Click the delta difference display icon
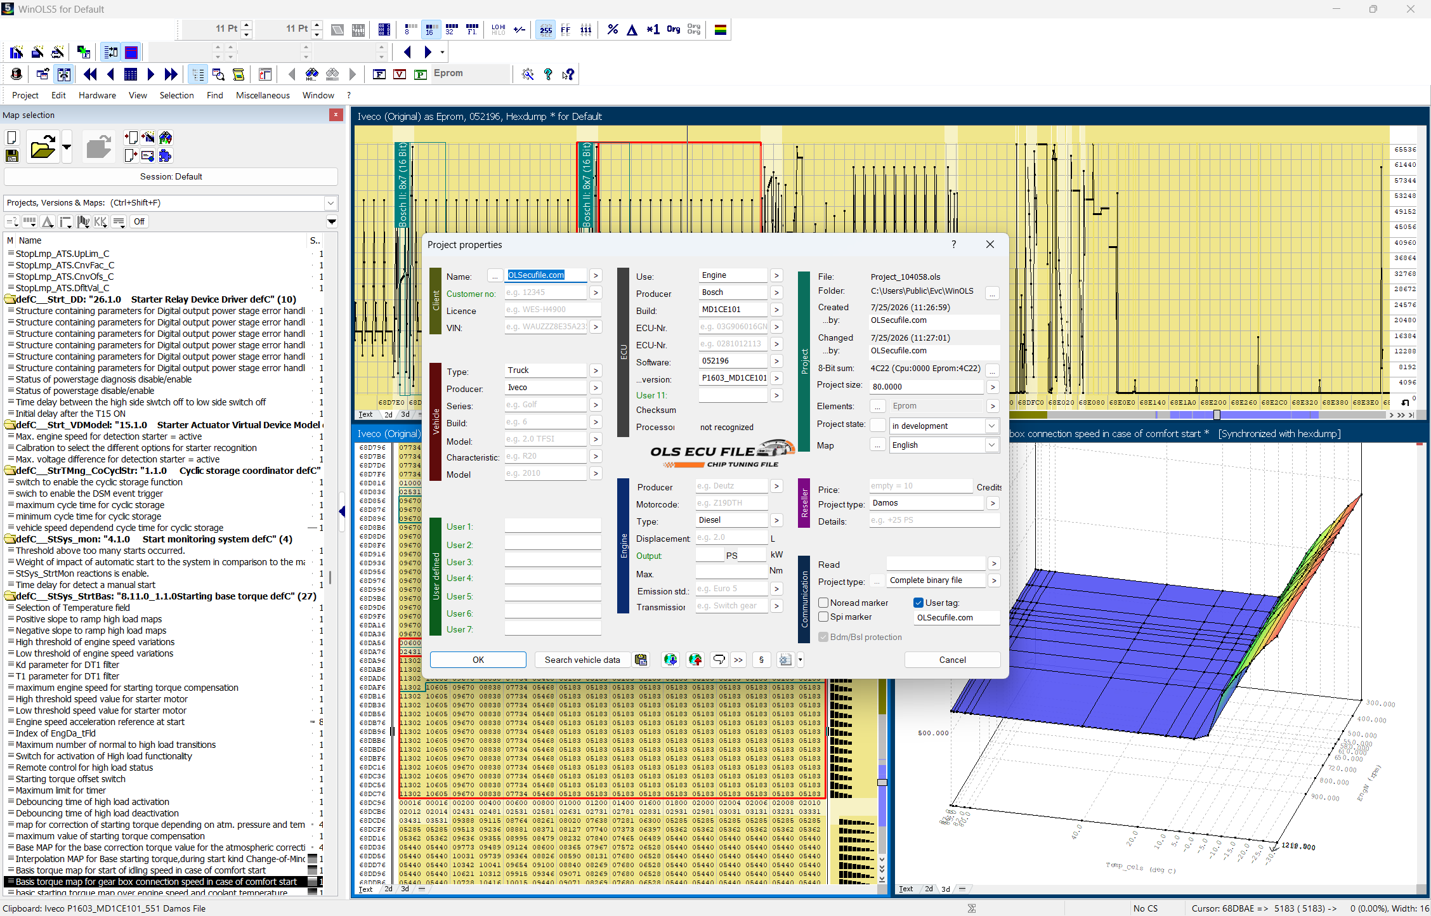Screen dimensions: 1431x916 (x=632, y=29)
